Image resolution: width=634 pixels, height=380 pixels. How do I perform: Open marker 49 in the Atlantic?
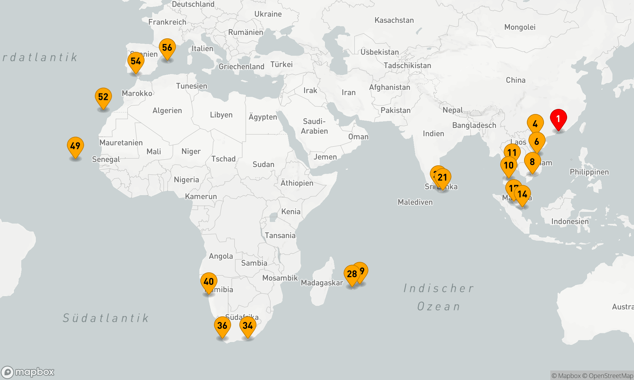click(75, 146)
